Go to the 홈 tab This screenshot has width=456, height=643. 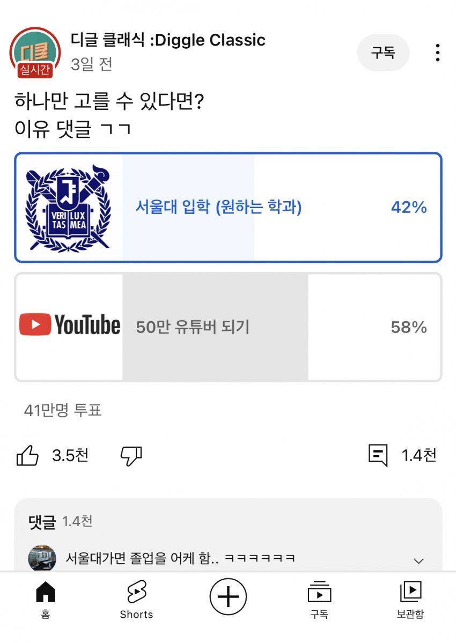[x=46, y=600]
